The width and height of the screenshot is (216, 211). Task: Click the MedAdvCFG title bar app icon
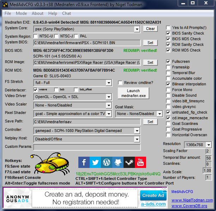coord(5,4)
